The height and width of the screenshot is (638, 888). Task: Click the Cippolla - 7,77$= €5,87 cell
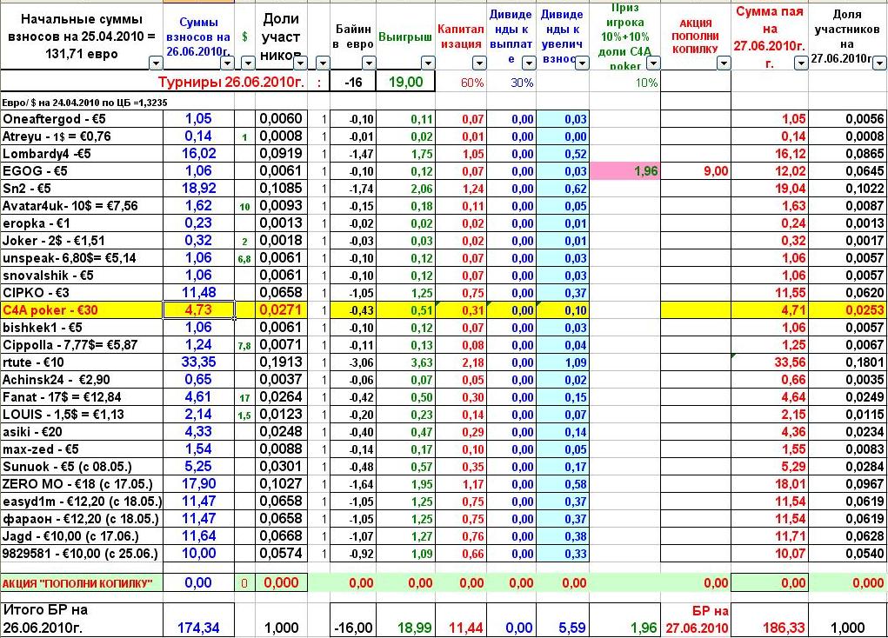click(82, 345)
